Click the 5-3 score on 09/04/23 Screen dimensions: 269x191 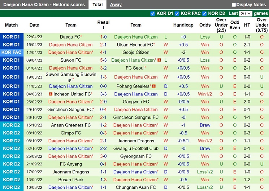(103, 60)
